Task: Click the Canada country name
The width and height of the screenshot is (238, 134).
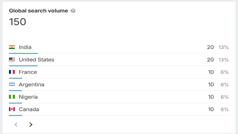Action: point(29,109)
